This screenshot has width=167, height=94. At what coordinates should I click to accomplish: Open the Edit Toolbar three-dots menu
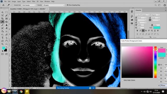[7, 44]
